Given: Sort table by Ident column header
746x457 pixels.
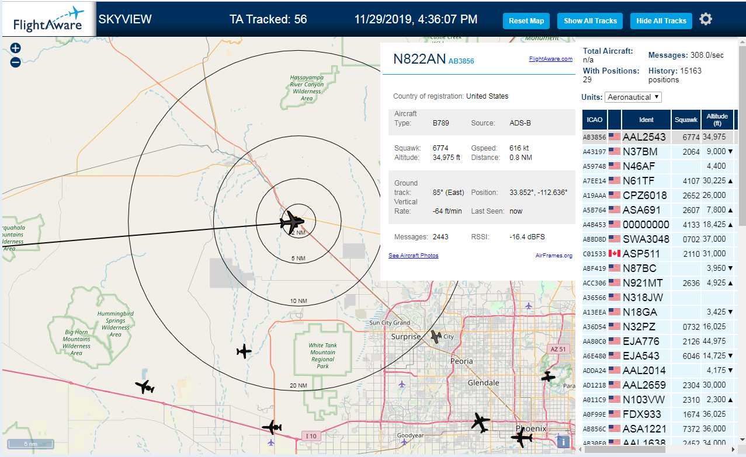Looking at the screenshot, I should (646, 120).
